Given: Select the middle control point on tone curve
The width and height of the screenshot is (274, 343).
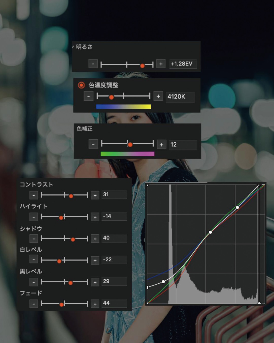Looking at the screenshot, I should [210, 232].
